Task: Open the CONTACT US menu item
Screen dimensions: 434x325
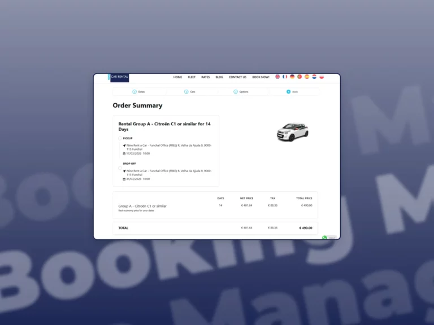Action: pos(237,77)
